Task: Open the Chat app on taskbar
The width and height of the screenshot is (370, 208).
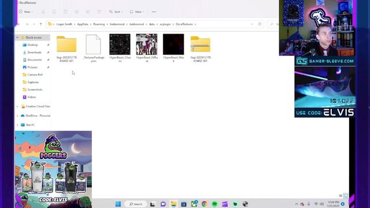Action: coord(163,204)
